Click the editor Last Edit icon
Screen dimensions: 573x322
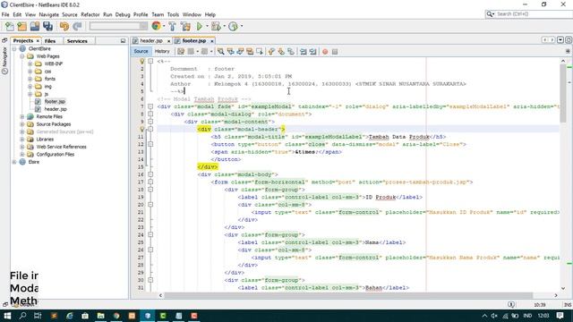pyautogui.click(x=181, y=52)
